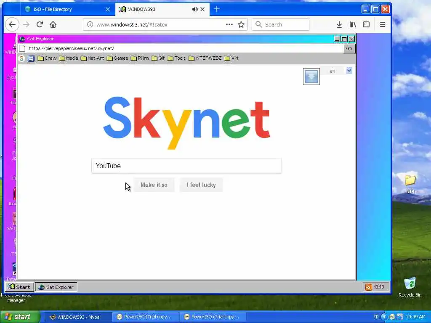This screenshot has height=323, width=431.
Task: Expand hidden tray icons arrow
Action: coord(384,317)
